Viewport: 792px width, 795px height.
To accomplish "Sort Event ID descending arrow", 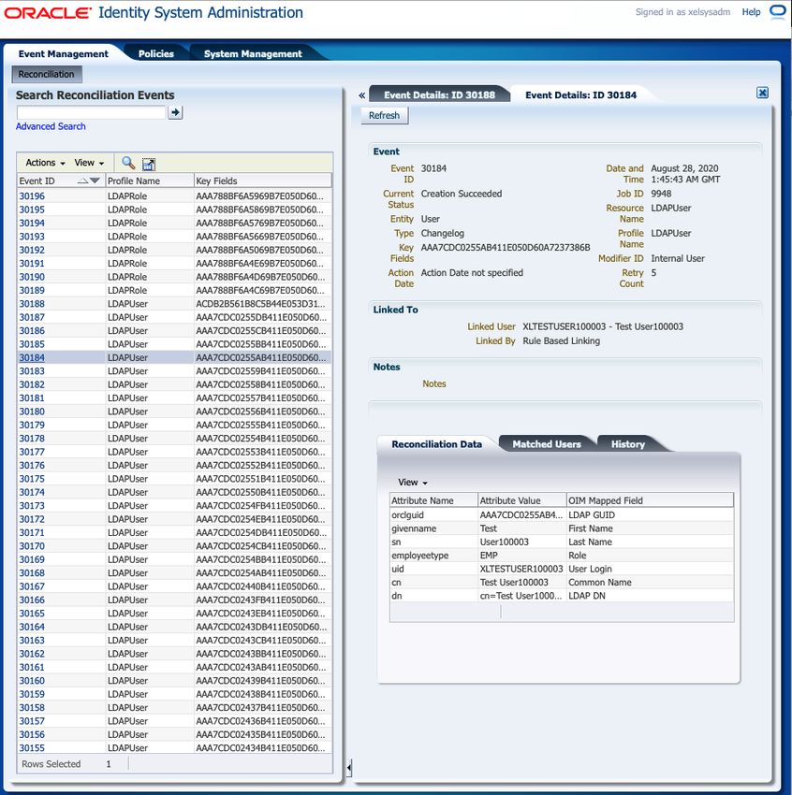I will pyautogui.click(x=95, y=181).
